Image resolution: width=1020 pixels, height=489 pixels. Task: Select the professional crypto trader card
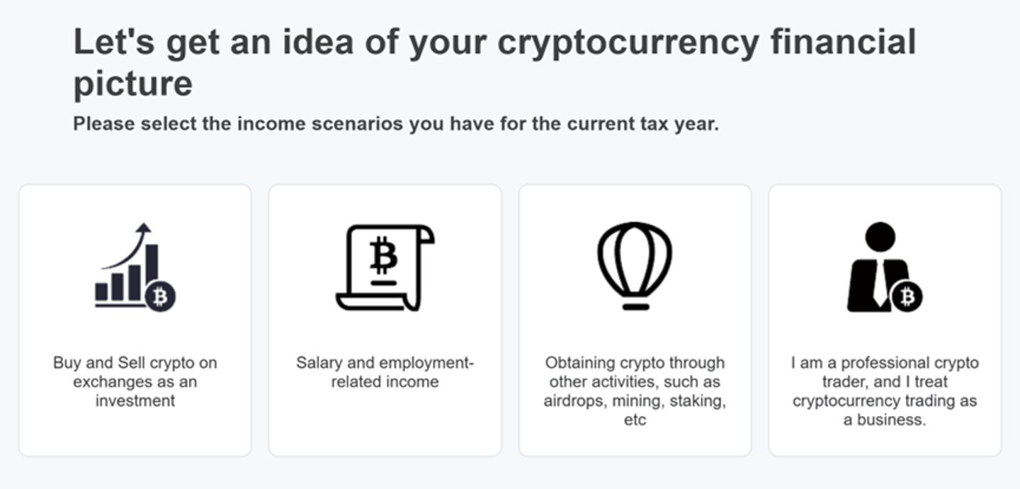(x=885, y=321)
